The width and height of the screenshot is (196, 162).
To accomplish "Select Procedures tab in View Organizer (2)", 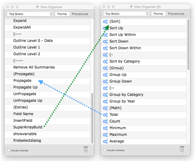I will pos(176,14).
